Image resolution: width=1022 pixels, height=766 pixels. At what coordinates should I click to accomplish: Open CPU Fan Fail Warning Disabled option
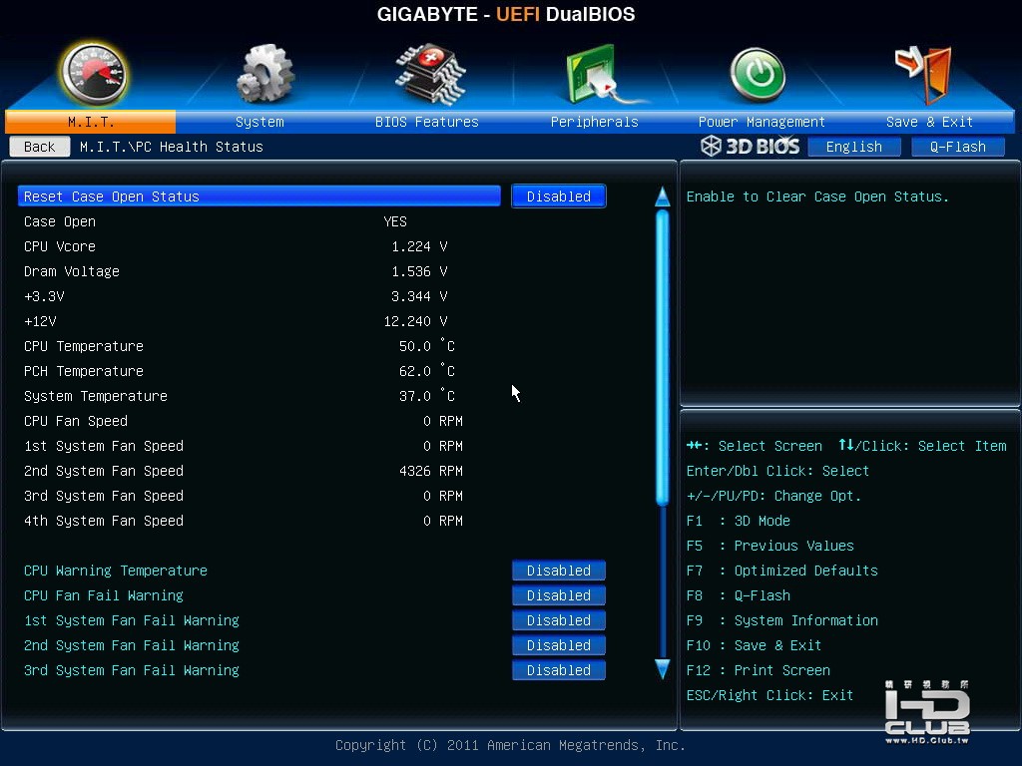tap(559, 595)
